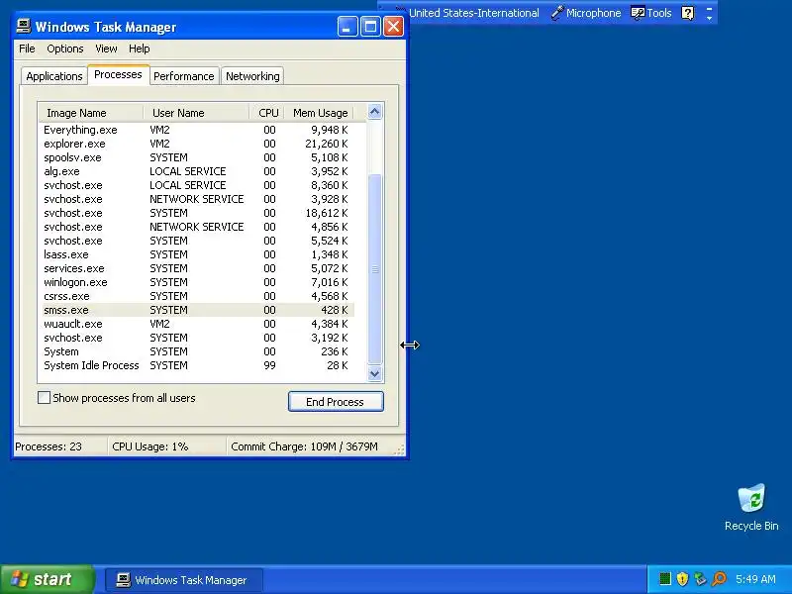Viewport: 792px width, 594px height.
Task: Sort by Image Name column header
Action: point(91,113)
